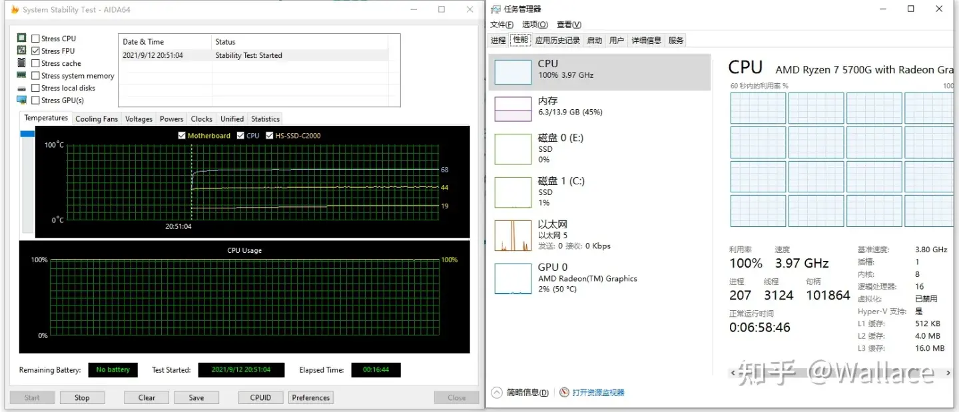Screen dimensions: 959x412
Task: Open the Resource Monitor icon link
Action: (565, 393)
